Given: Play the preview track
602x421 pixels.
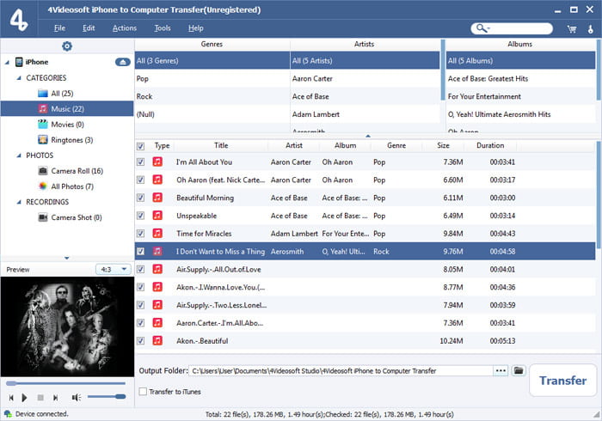Looking at the screenshot, I should point(24,398).
